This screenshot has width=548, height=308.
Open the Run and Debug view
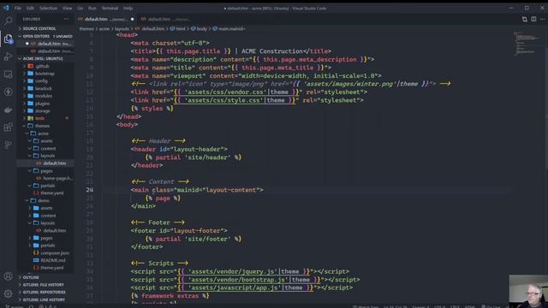(8, 56)
